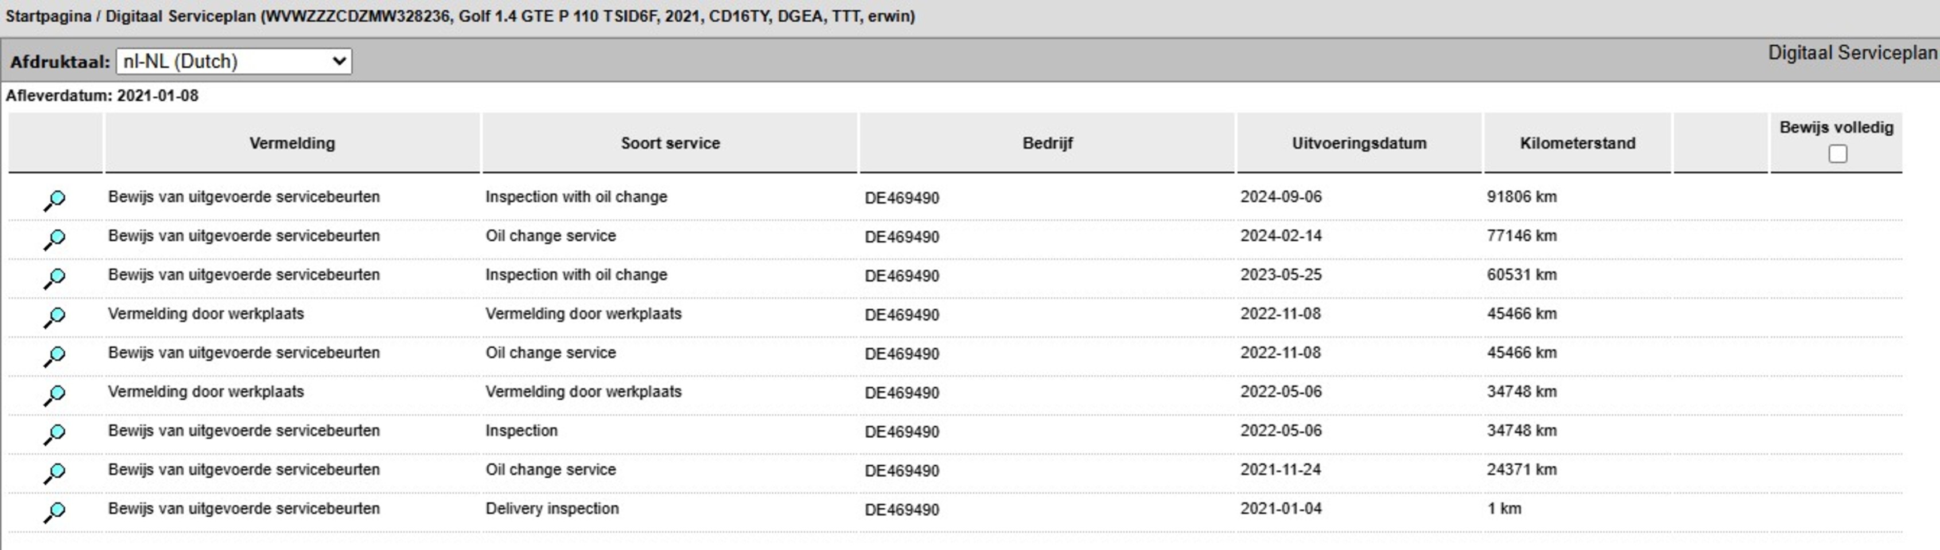The height and width of the screenshot is (550, 1940).
Task: View 24371 km oil change service details
Action: pos(54,473)
